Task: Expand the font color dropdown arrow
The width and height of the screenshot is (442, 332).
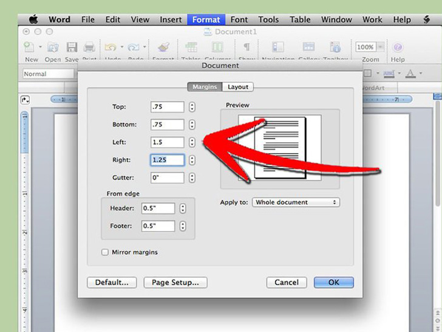Action: point(421,73)
